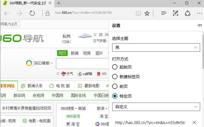The width and height of the screenshot is (204, 127).
Task: Select the 网页 search tab
Action: click(x=62, y=53)
